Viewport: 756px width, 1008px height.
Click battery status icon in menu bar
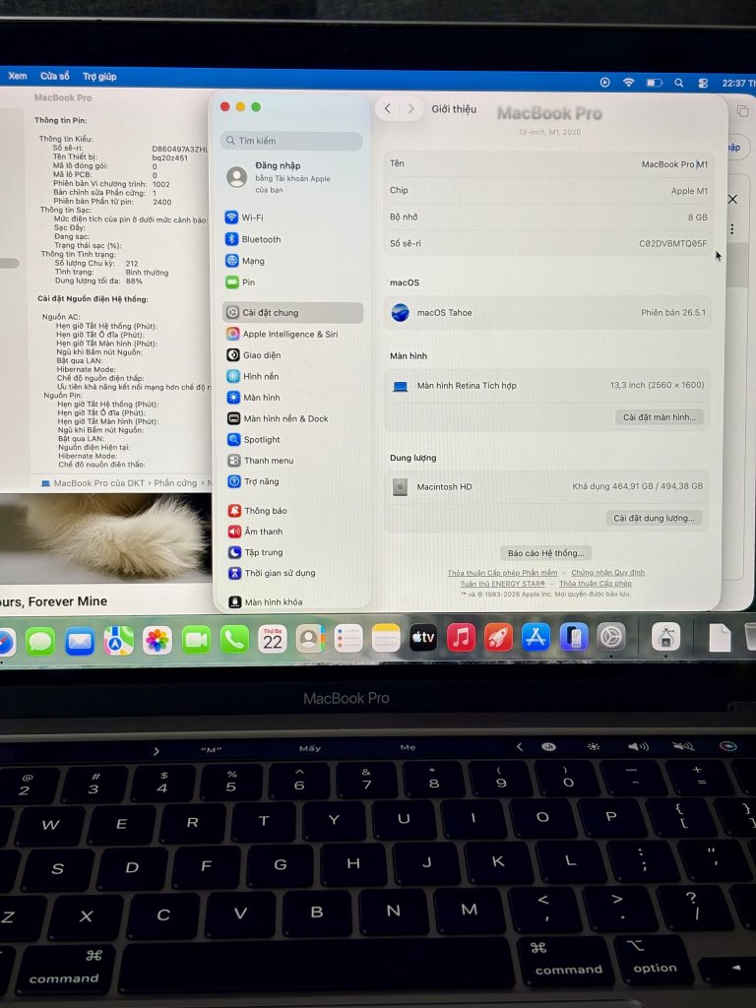click(654, 83)
